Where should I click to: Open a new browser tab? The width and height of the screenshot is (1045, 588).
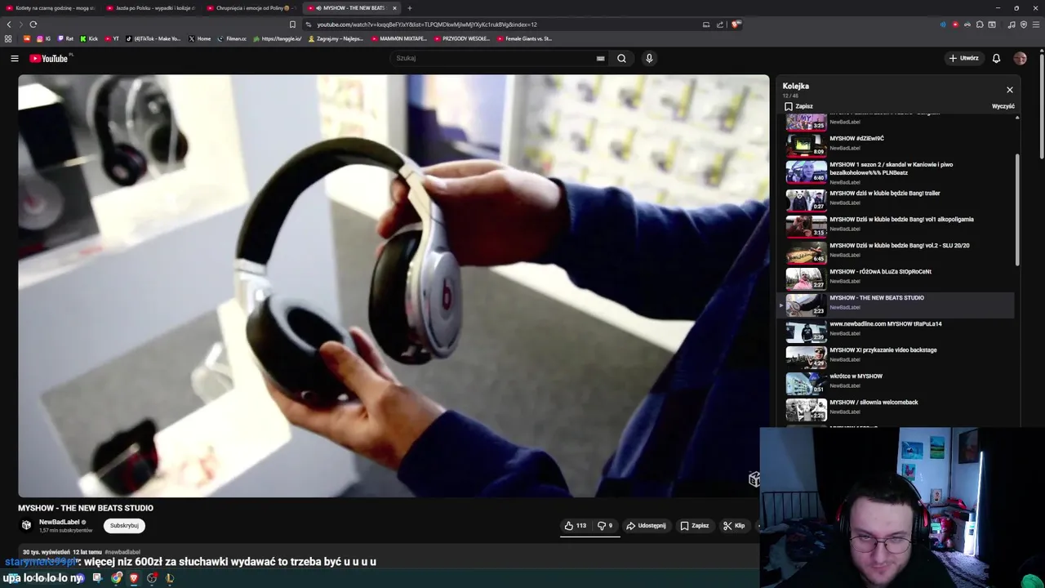click(410, 8)
